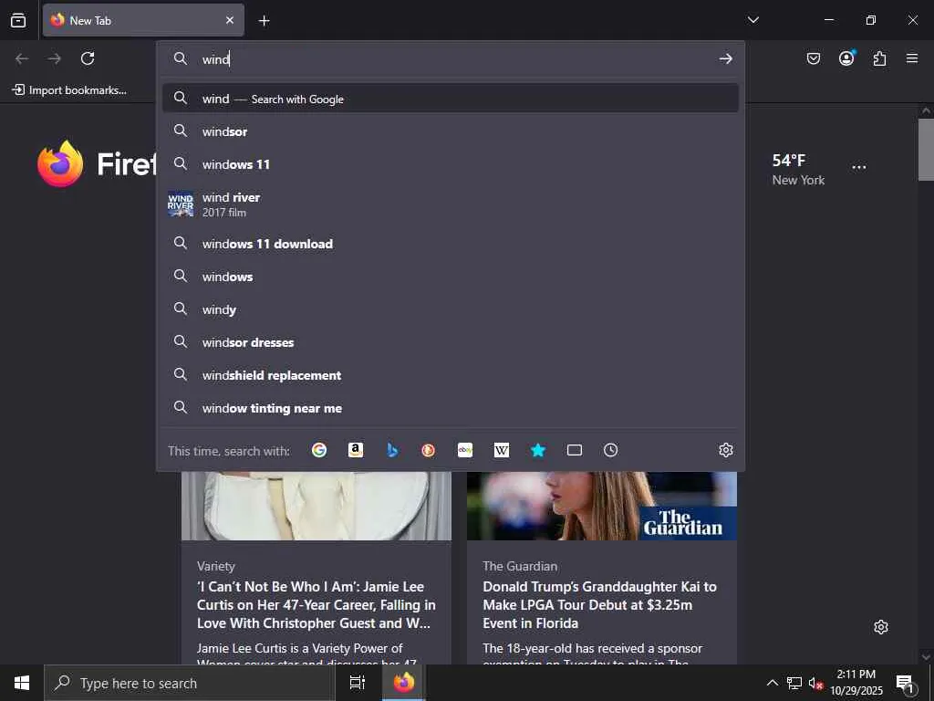Select the 'windsor' suggestion
Screen dimensions: 934x701
(451, 131)
